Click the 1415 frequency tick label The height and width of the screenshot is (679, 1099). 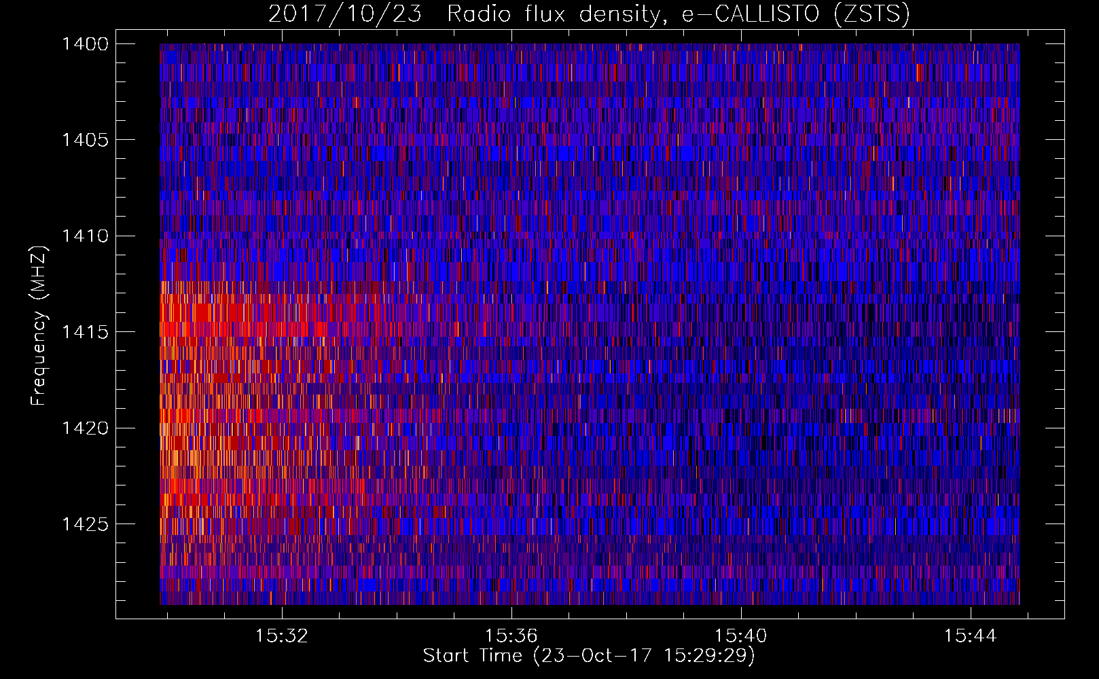point(85,332)
